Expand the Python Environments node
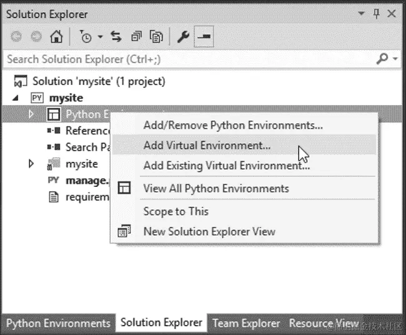This screenshot has width=406, height=335. pyautogui.click(x=31, y=114)
